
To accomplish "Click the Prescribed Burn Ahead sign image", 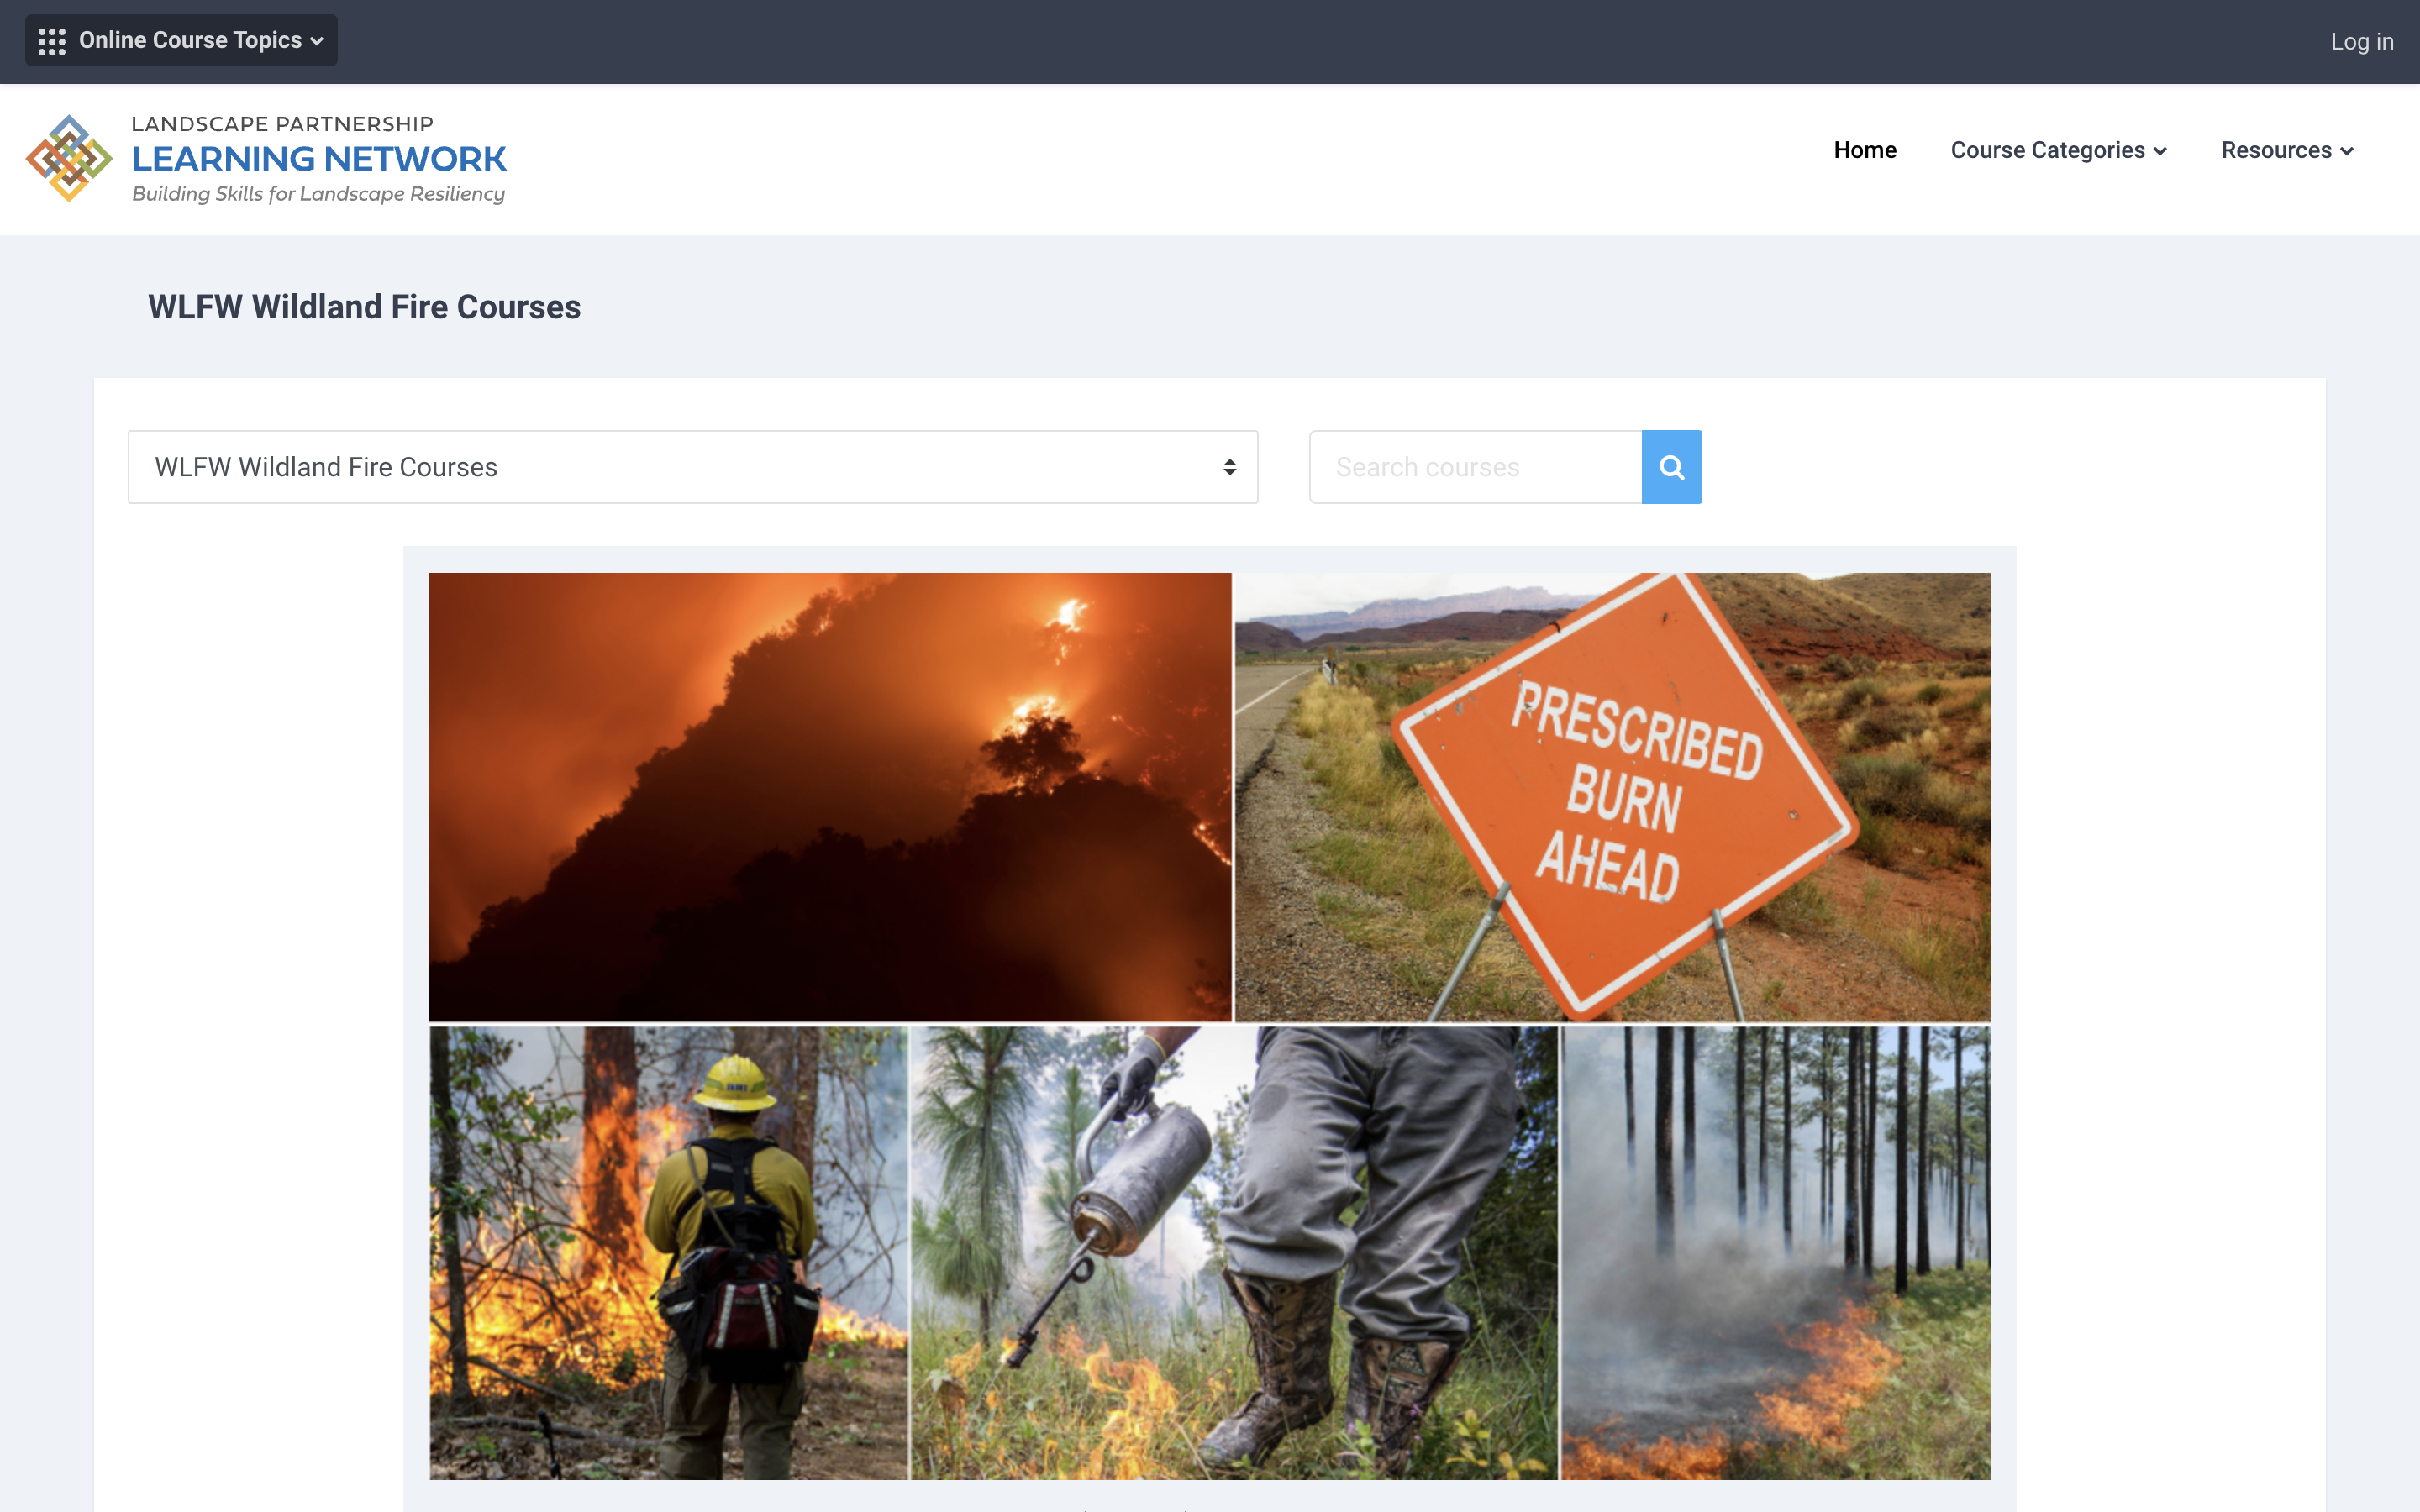I will (1612, 795).
